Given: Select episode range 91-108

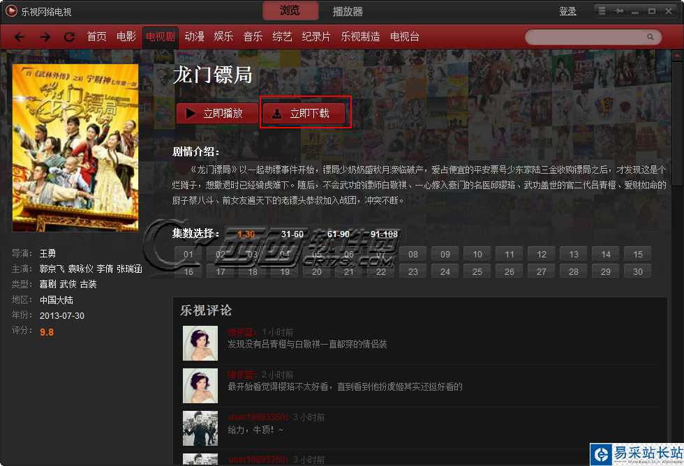Looking at the screenshot, I should 385,234.
